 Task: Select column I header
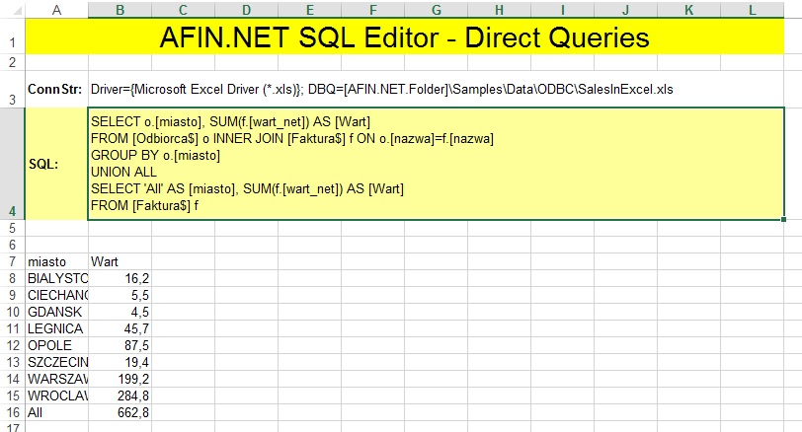[x=562, y=10]
